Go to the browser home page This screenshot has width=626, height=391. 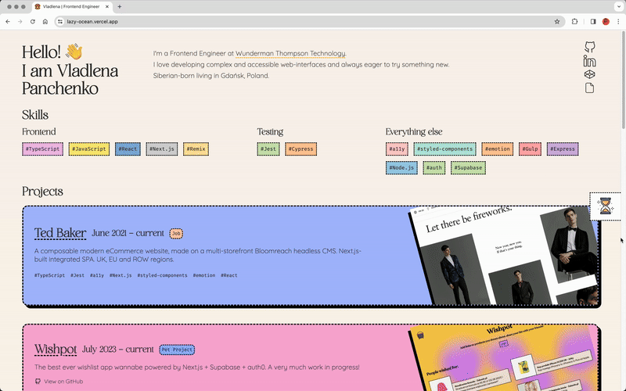(x=45, y=22)
